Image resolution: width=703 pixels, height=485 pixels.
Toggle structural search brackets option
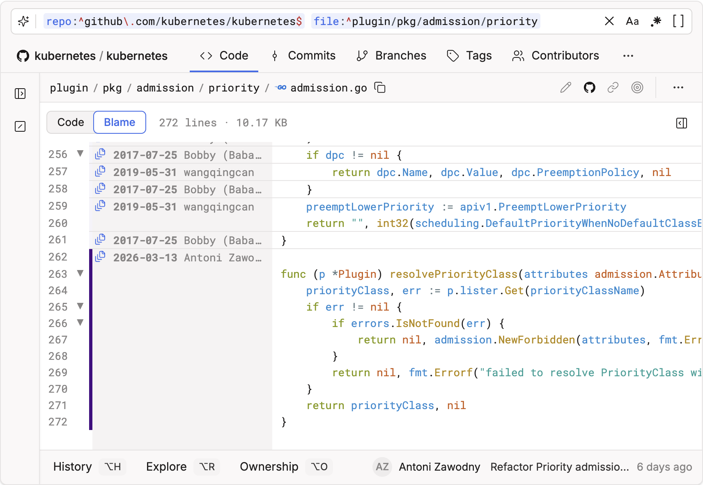(678, 21)
